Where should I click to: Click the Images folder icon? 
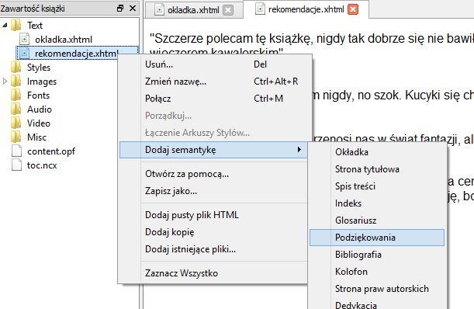(x=16, y=81)
